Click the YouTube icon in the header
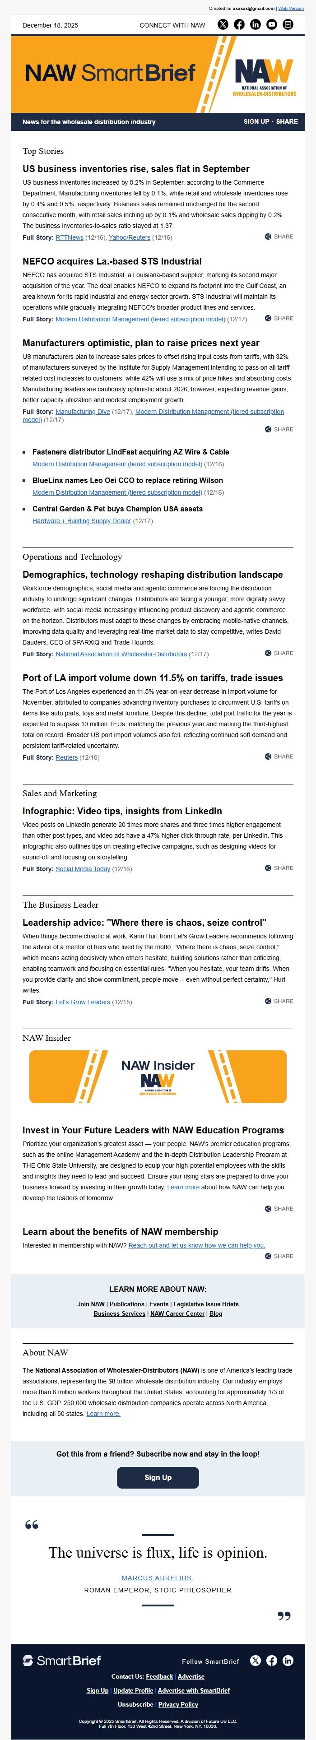 point(271,24)
